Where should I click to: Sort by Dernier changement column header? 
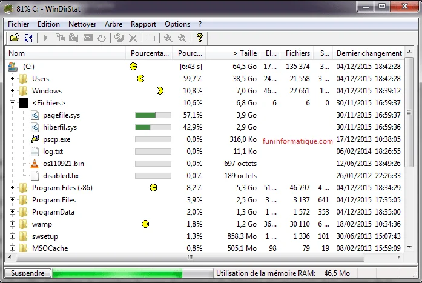click(x=369, y=53)
